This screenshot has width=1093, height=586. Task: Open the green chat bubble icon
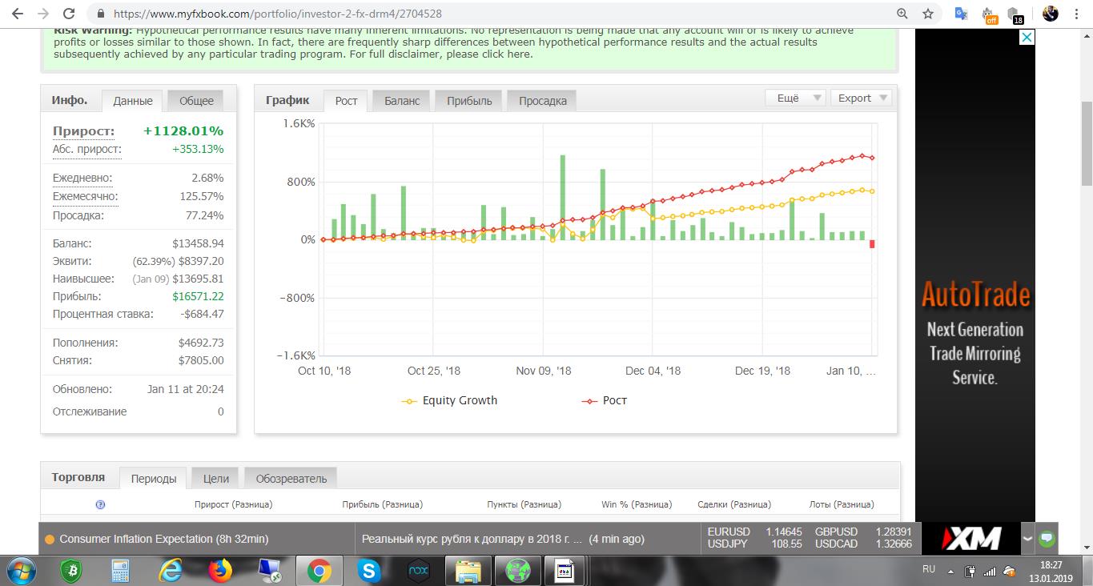pyautogui.click(x=1047, y=539)
